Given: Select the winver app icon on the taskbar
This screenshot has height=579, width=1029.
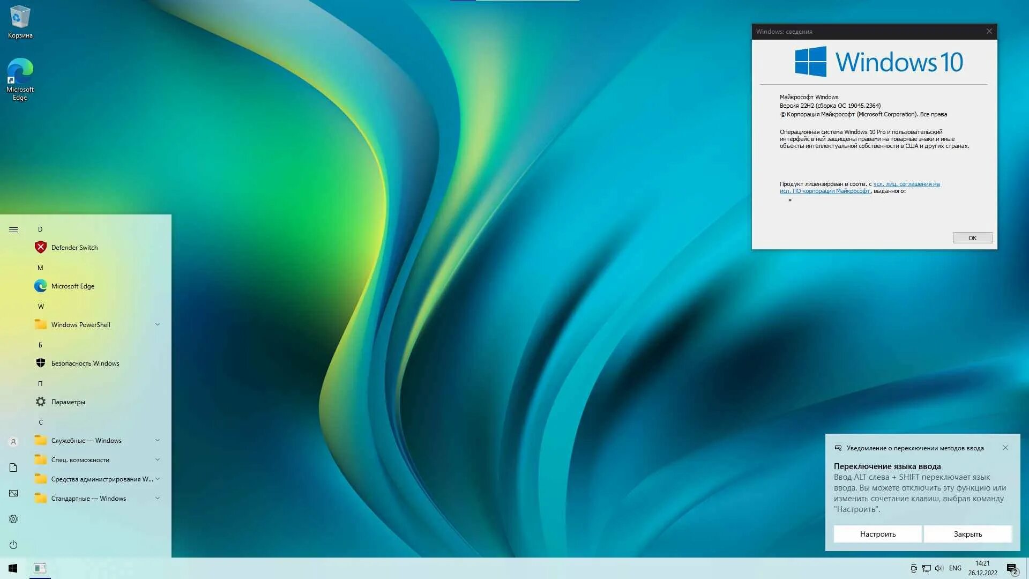Looking at the screenshot, I should coord(40,568).
